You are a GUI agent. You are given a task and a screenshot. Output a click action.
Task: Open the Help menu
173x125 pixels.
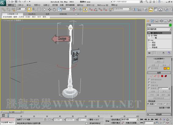pyautogui.click(x=114, y=5)
